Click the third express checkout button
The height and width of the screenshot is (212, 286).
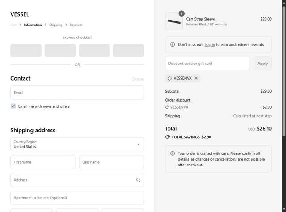point(94,51)
